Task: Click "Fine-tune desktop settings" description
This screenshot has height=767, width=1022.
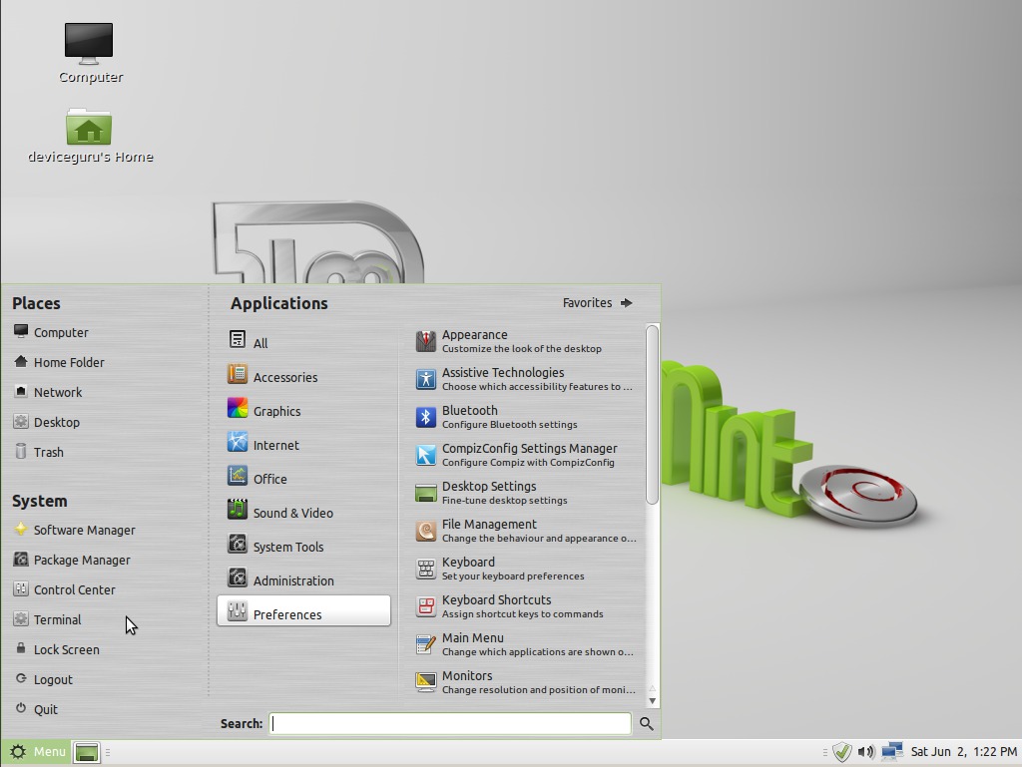Action: (x=504, y=501)
